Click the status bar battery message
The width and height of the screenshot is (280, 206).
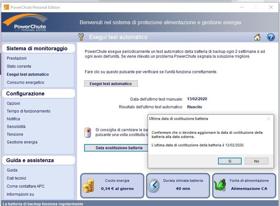click(43, 204)
